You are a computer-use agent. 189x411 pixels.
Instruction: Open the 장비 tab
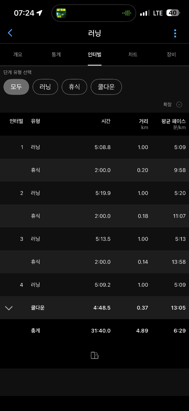(x=171, y=54)
